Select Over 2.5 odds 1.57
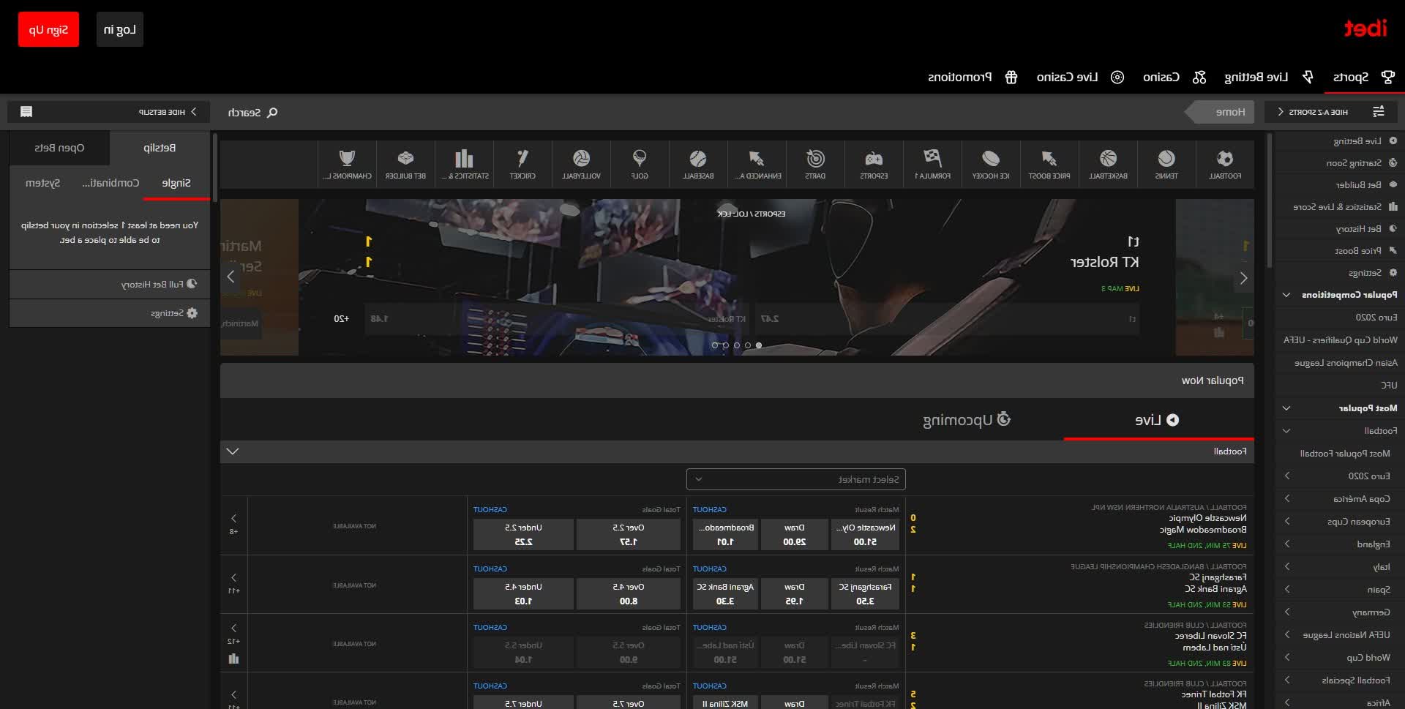Viewport: 1405px width, 709px height. (x=629, y=535)
